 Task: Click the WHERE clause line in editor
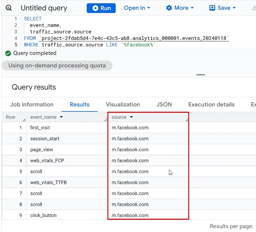[90, 45]
